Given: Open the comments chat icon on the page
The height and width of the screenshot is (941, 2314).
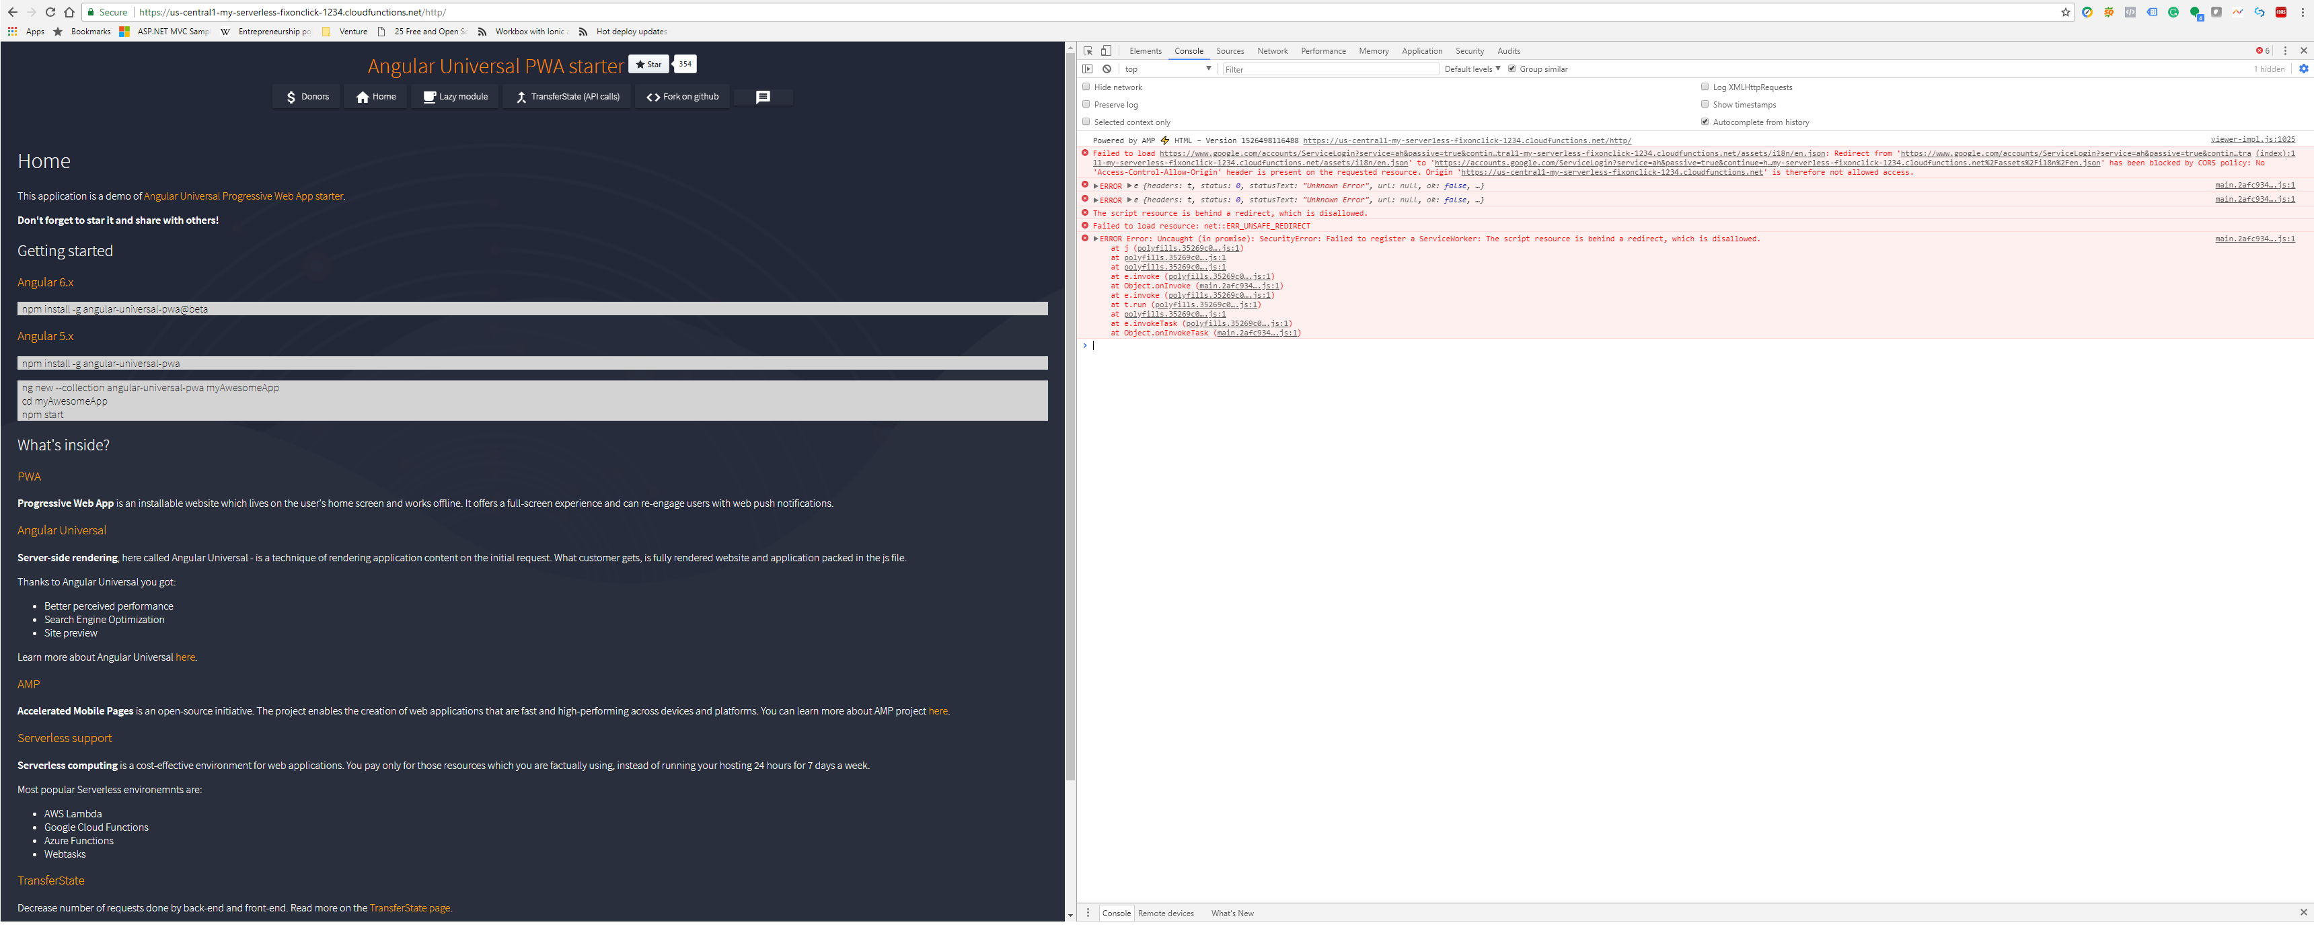Looking at the screenshot, I should (763, 97).
